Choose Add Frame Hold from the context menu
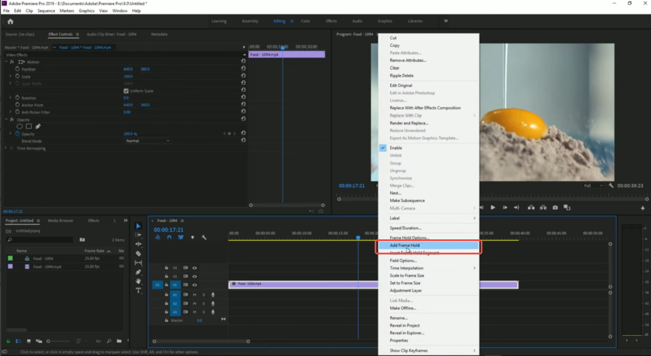 pos(405,245)
